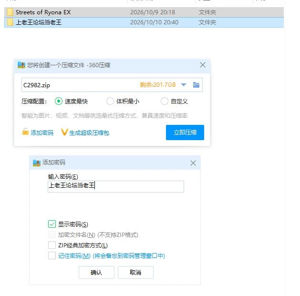
Task: Click the 剩余:201.7GB free space text
Action: [158, 84]
